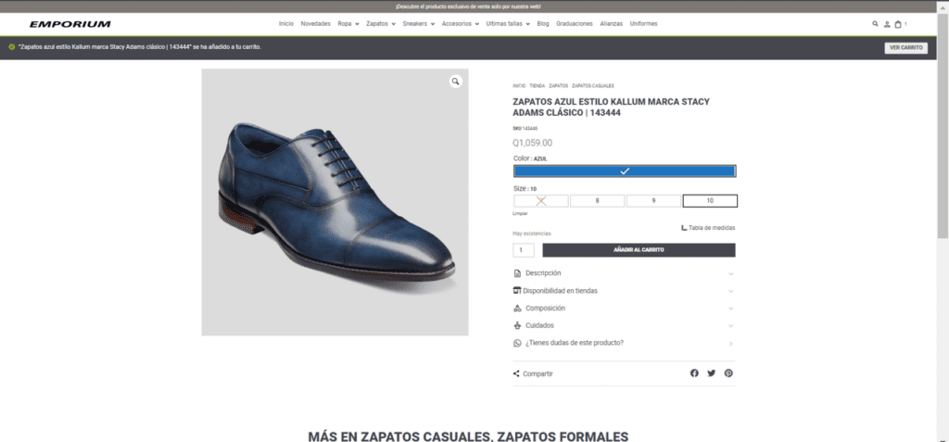The image size is (949, 442).
Task: Open the Blog page
Action: click(x=543, y=24)
